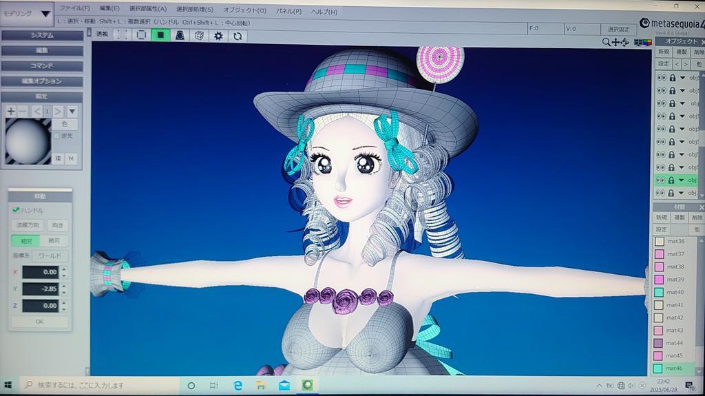Toggle point display icon in view toolbar
Viewport: 705px width, 396px height.
coord(122,35)
